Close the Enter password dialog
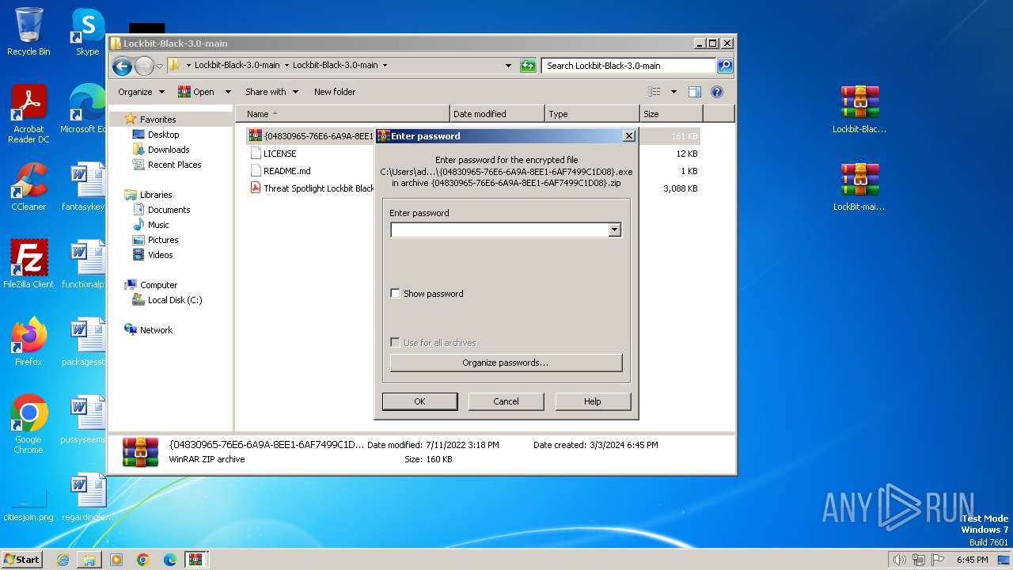The width and height of the screenshot is (1013, 570). [629, 136]
